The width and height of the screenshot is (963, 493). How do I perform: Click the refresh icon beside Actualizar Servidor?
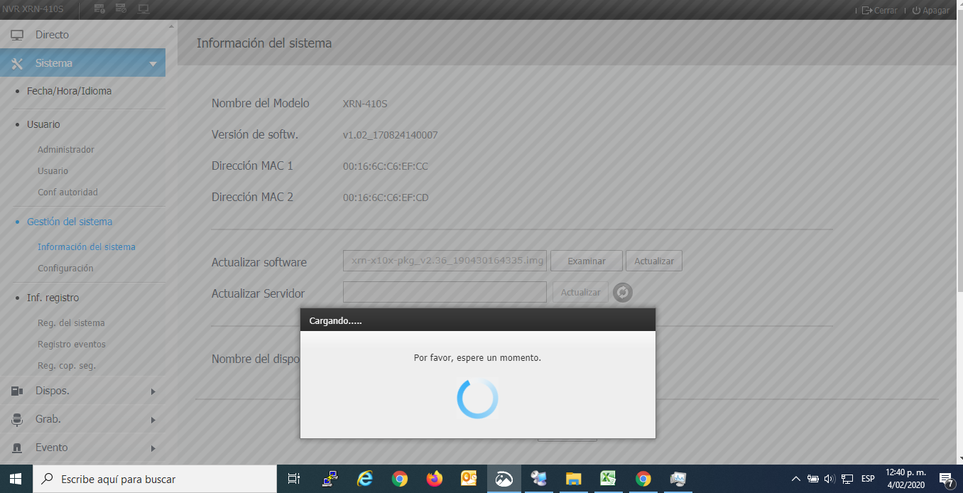point(623,293)
